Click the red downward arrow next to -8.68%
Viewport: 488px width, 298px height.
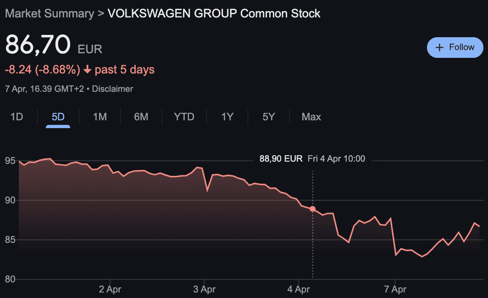pyautogui.click(x=87, y=69)
